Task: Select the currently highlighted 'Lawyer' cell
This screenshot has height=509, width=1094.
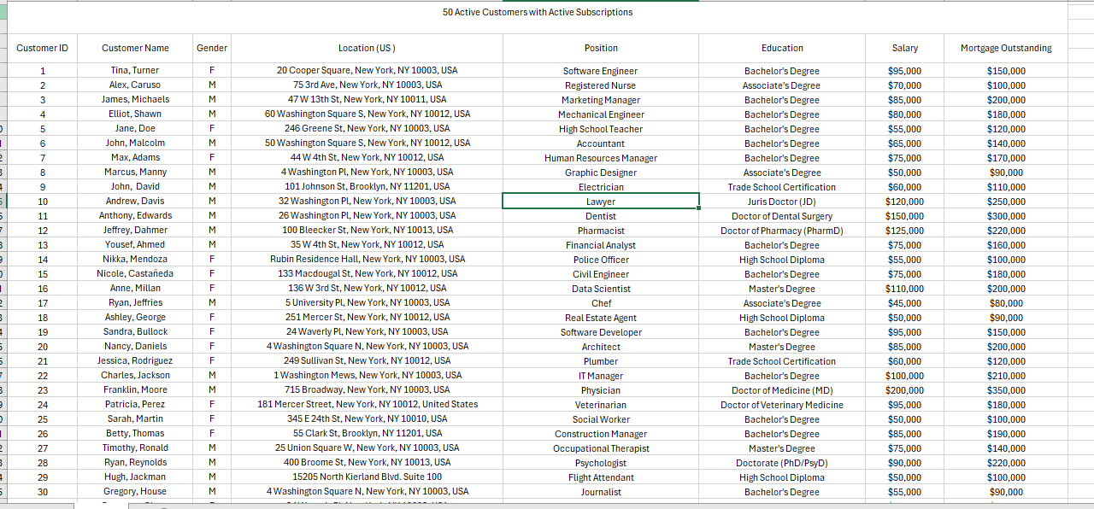Action: tap(601, 202)
